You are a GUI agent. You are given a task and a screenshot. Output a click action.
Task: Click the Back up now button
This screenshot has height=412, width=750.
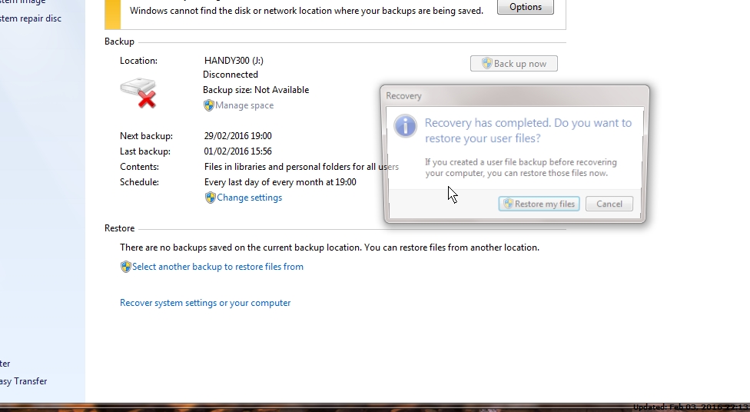(x=514, y=64)
